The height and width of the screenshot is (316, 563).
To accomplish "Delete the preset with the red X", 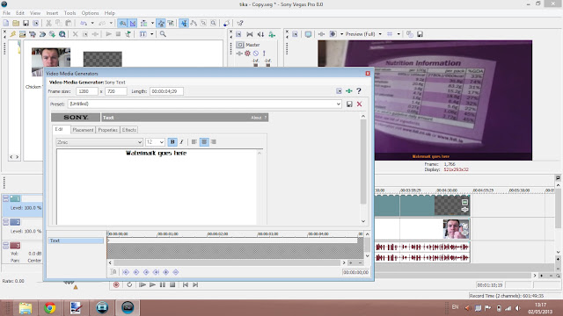I will point(359,104).
